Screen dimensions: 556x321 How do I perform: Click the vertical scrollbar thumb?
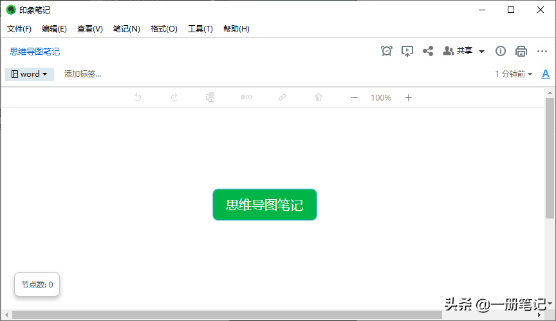550,158
